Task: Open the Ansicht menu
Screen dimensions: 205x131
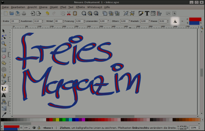Action: pyautogui.click(x=32, y=7)
